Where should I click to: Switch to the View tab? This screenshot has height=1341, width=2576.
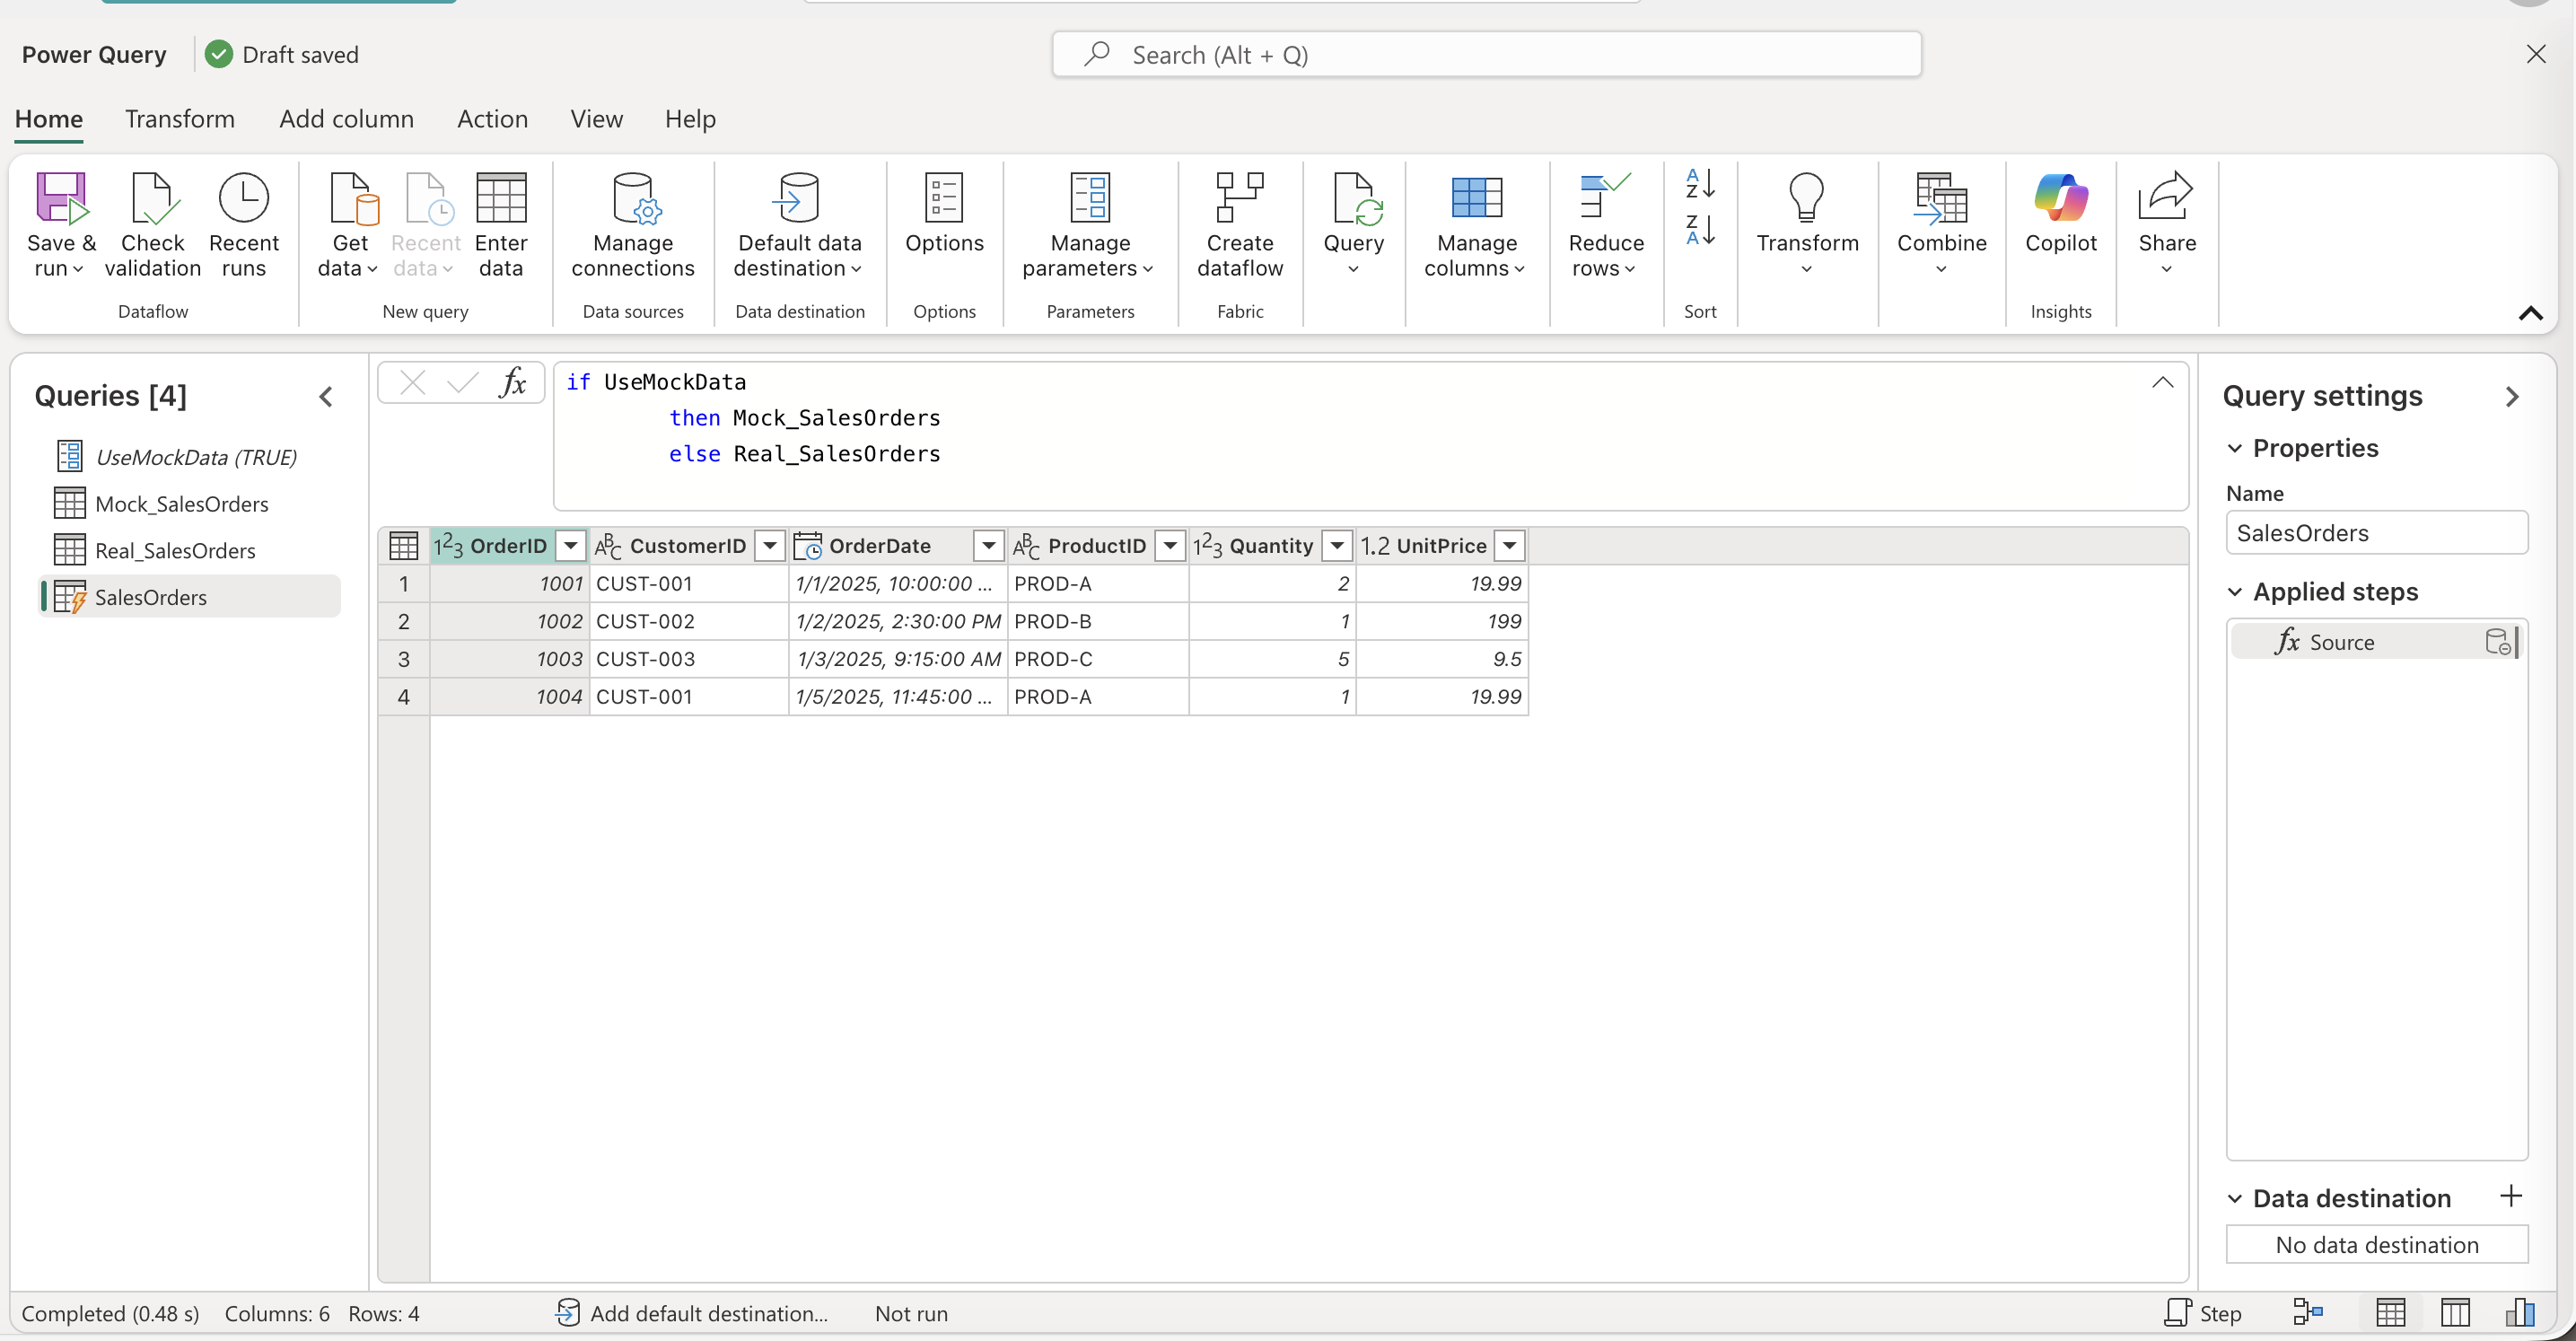coord(596,119)
